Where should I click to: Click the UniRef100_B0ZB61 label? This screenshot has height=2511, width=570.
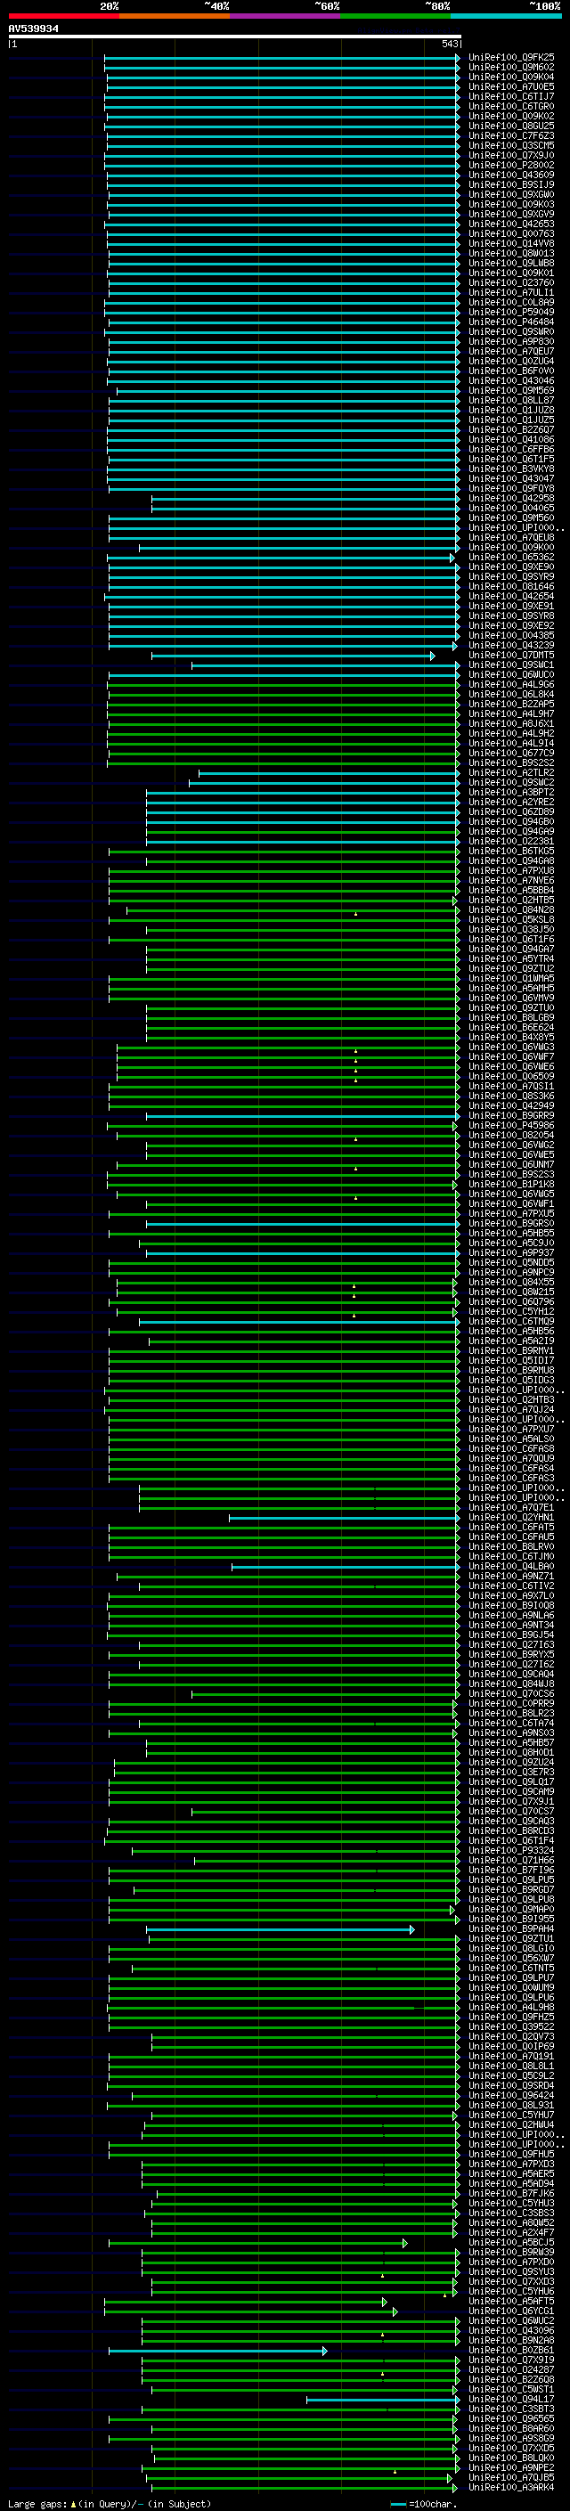[x=511, y=2352]
